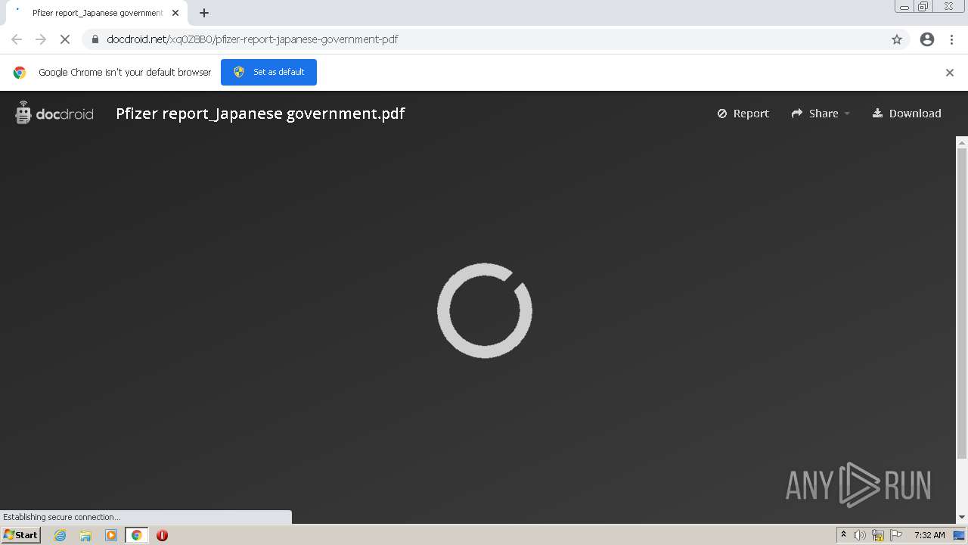Click the document title Pfizer report_Japanese government.pdf
This screenshot has width=968, height=545.
pos(260,114)
